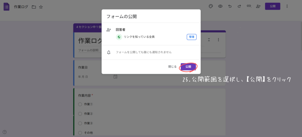
Task: Click the globe icon beside リンクを知っている全員
Action: click(119, 37)
